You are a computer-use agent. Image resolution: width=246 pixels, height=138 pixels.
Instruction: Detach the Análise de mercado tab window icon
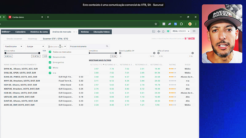click(74, 32)
